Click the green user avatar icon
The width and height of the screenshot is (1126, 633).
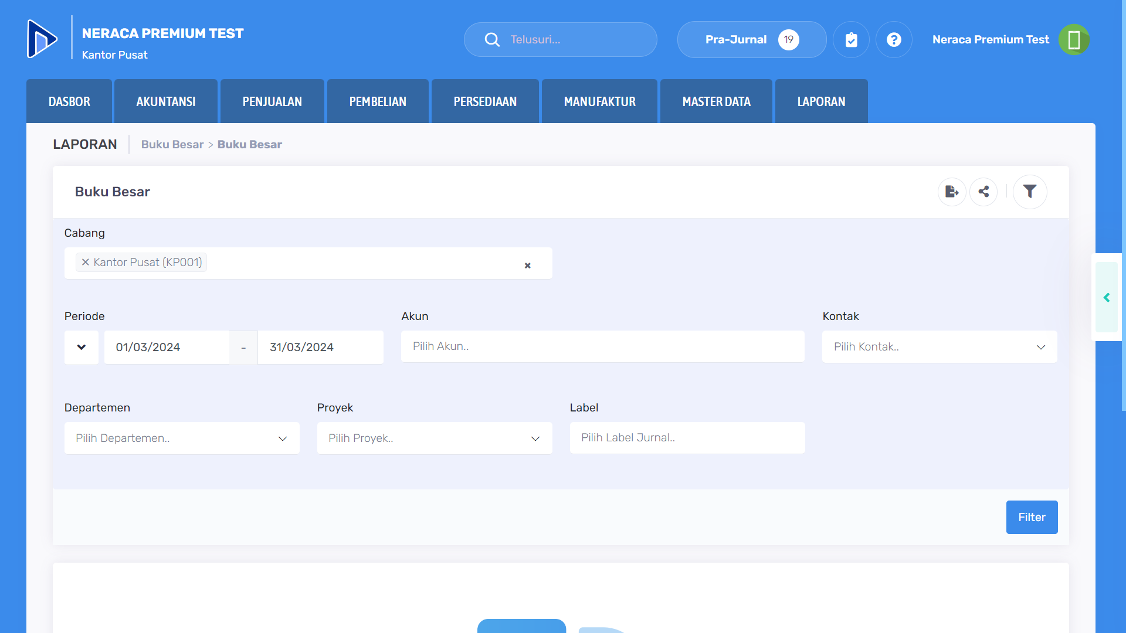[x=1074, y=40]
